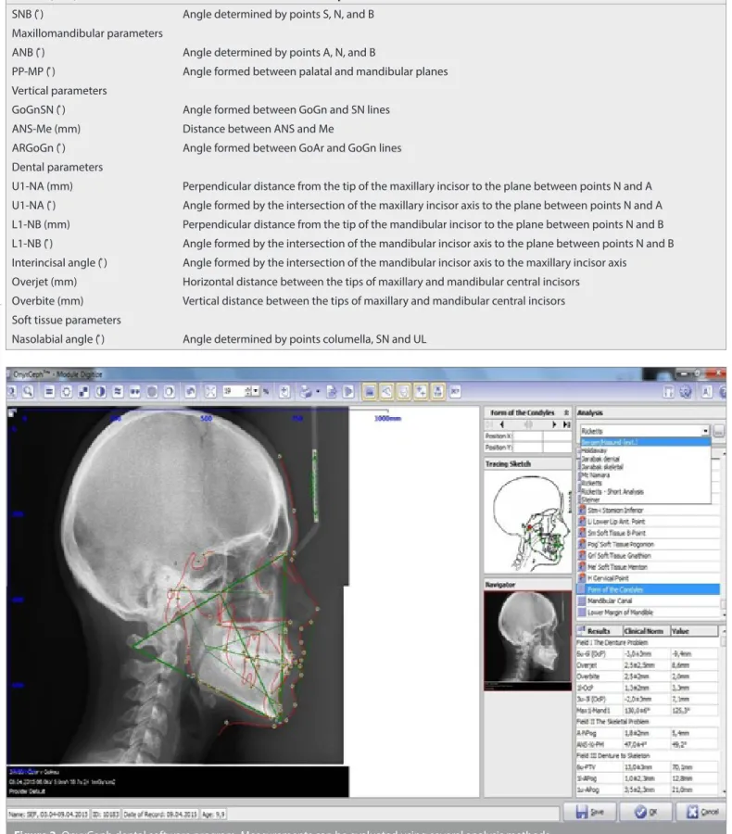Click the undo arrow icon in toolbar
This screenshot has width=732, height=834.
190,392
